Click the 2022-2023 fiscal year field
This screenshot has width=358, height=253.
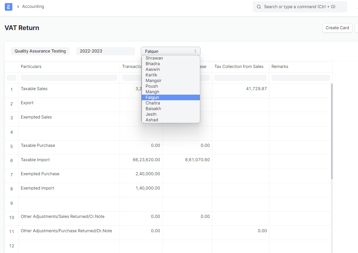click(x=105, y=51)
